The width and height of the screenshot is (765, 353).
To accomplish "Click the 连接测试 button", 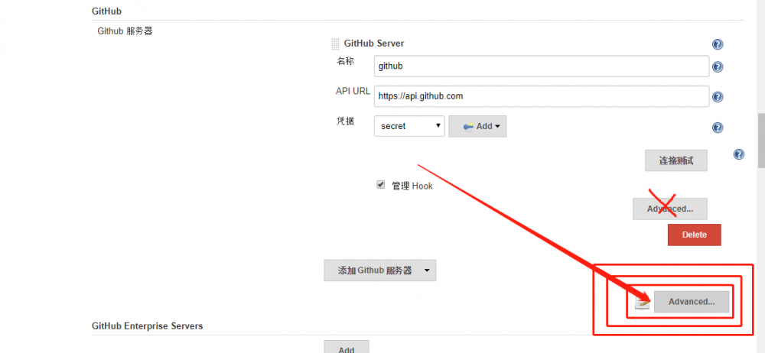I will (676, 160).
